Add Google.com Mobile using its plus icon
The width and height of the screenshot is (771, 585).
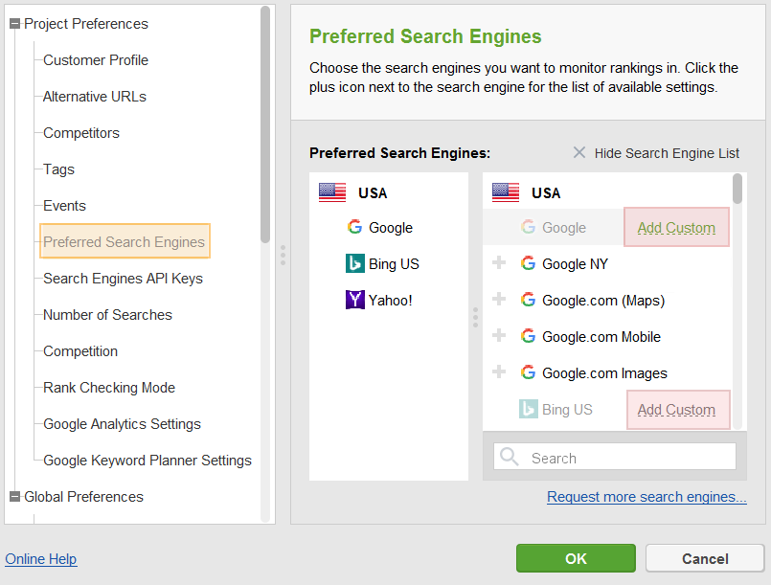(499, 335)
